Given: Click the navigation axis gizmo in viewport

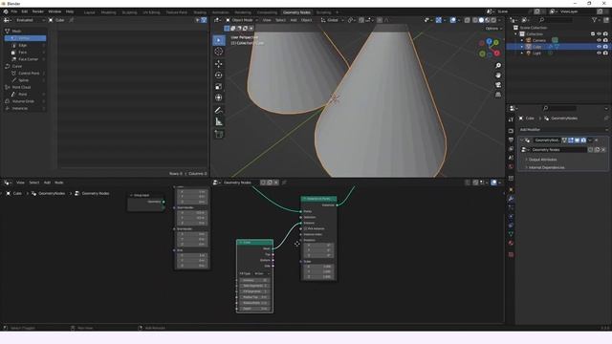Looking at the screenshot, I should pyautogui.click(x=490, y=48).
